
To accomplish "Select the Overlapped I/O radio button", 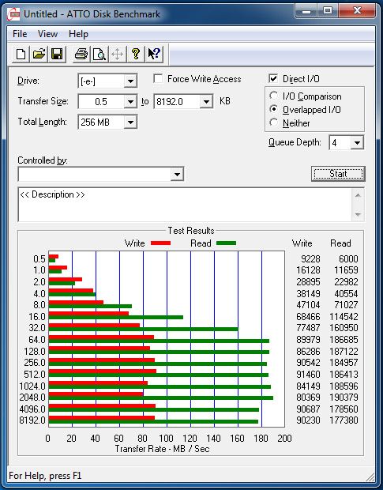I will [273, 109].
